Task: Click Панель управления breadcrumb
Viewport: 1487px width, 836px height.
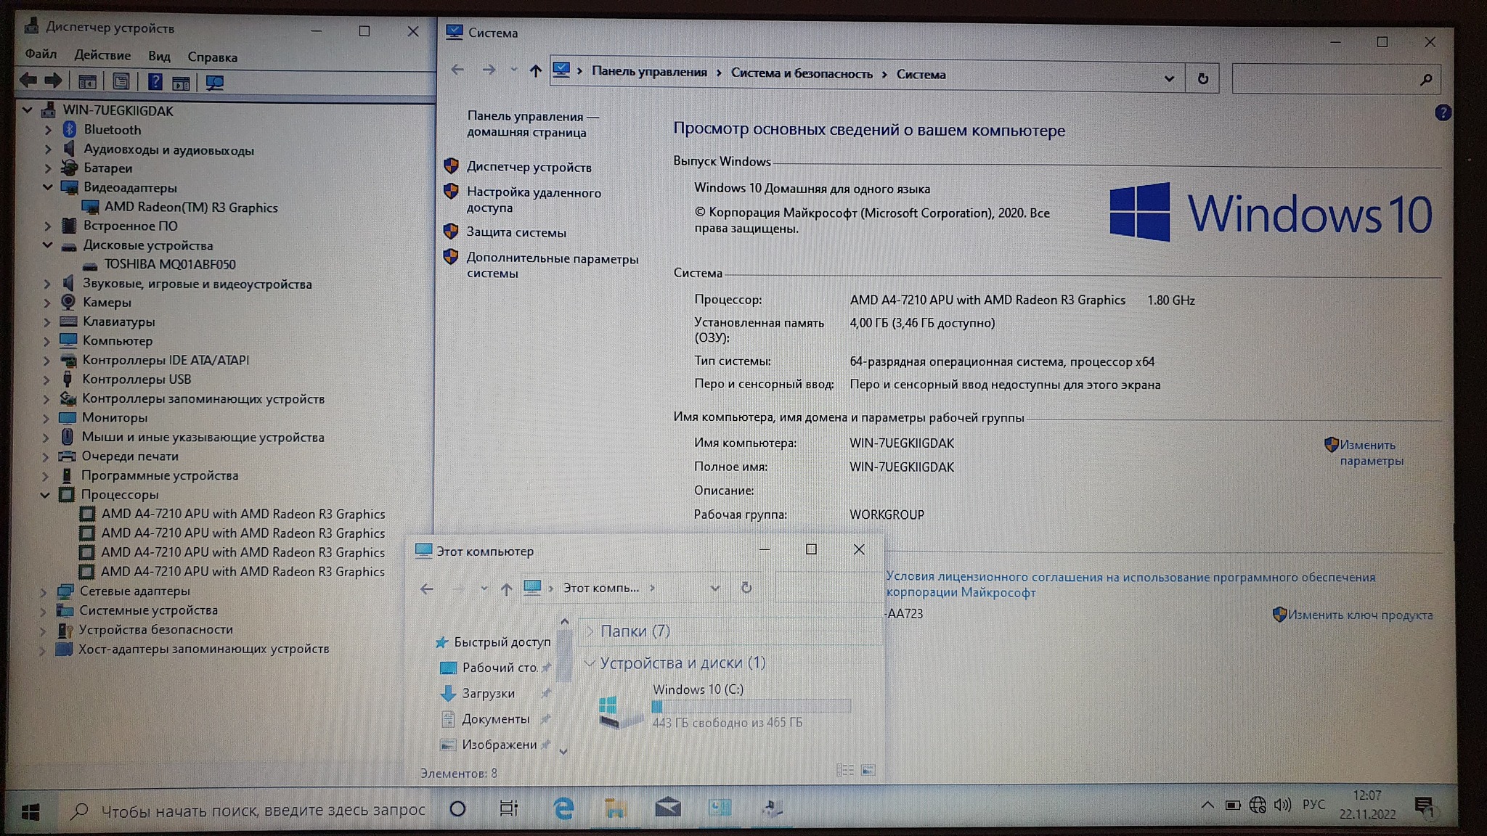Action: [x=649, y=72]
